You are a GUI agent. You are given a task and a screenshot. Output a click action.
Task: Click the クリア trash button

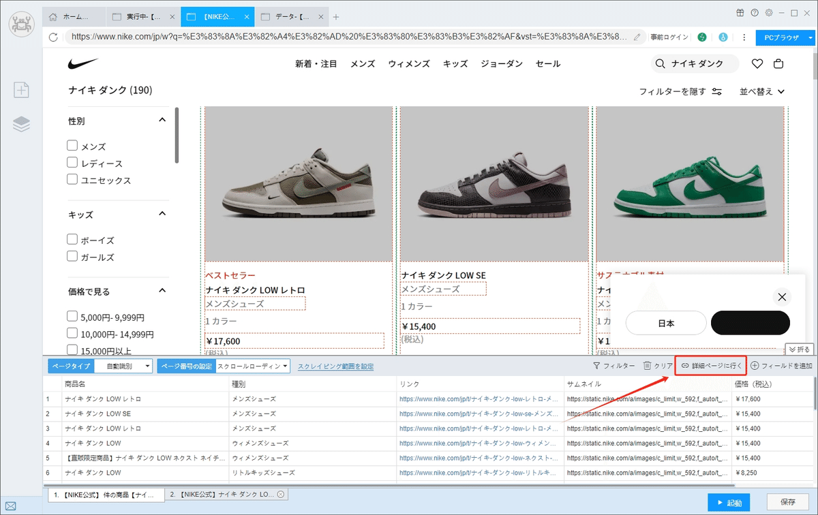point(658,366)
